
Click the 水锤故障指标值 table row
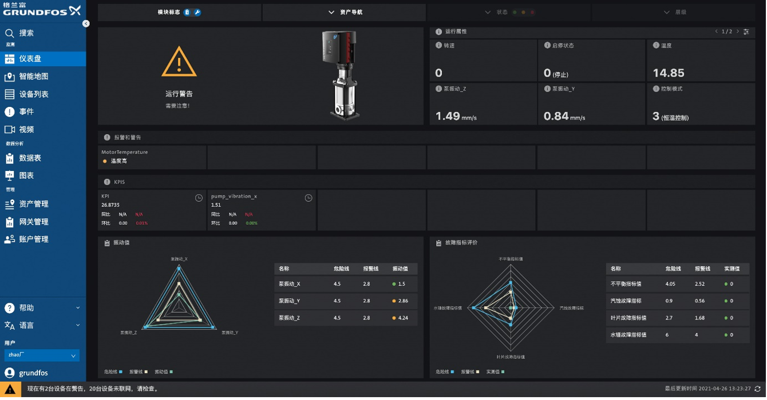tap(678, 335)
